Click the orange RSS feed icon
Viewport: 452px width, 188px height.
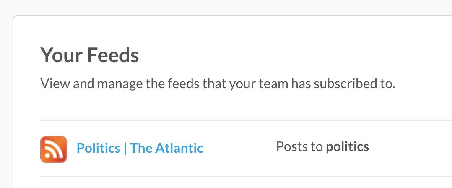click(x=53, y=149)
